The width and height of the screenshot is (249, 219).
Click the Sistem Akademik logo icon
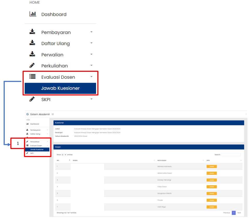click(x=28, y=114)
